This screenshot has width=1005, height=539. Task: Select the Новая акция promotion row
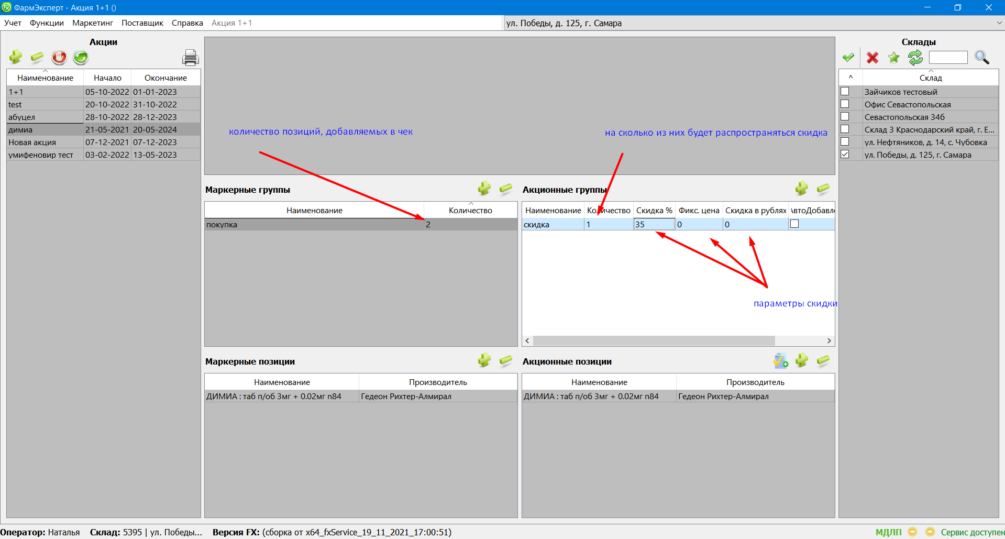(32, 142)
